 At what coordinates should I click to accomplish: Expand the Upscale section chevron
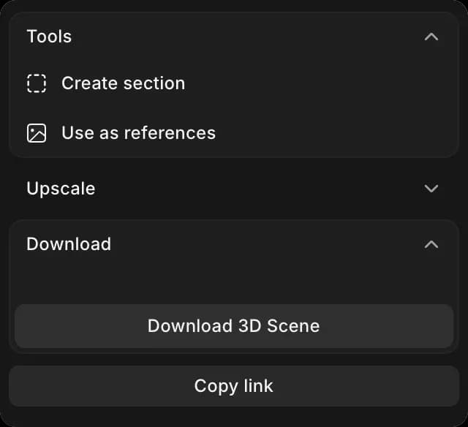point(431,189)
